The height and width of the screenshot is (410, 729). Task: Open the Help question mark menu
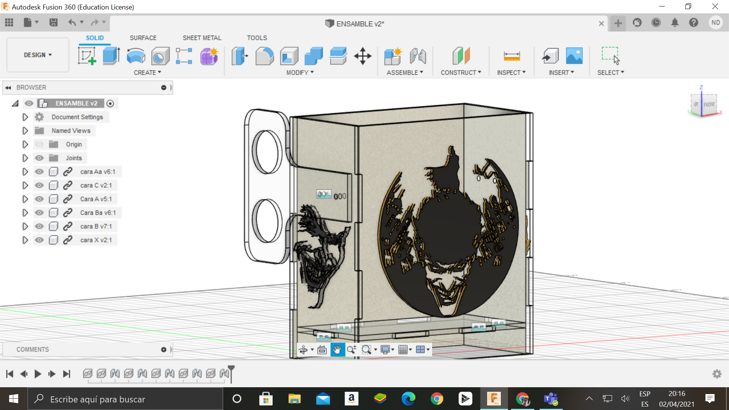[x=694, y=23]
